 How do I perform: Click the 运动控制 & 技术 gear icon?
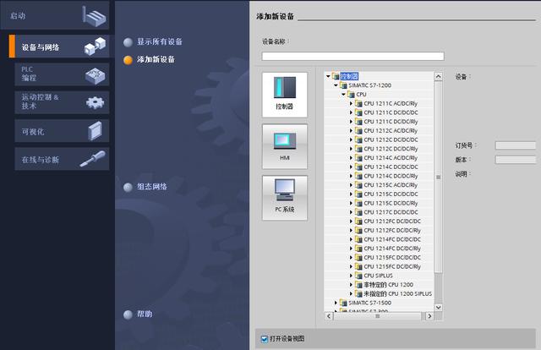pos(95,102)
